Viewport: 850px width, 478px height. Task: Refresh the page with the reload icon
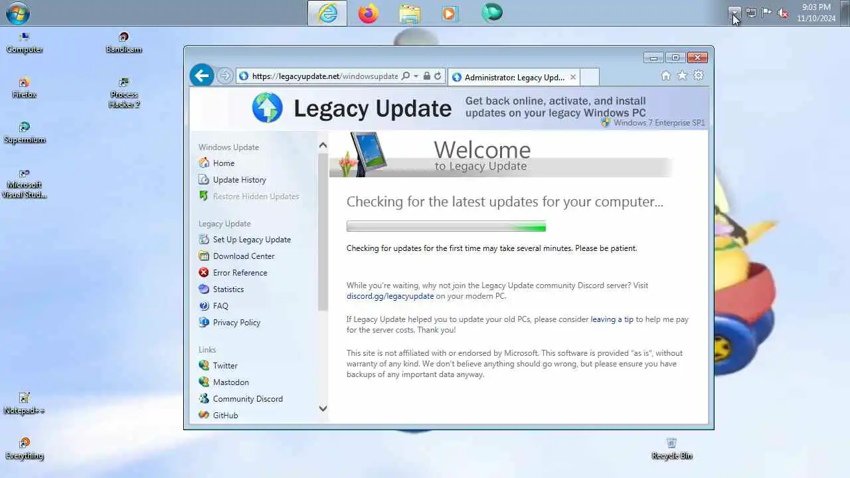tap(438, 76)
